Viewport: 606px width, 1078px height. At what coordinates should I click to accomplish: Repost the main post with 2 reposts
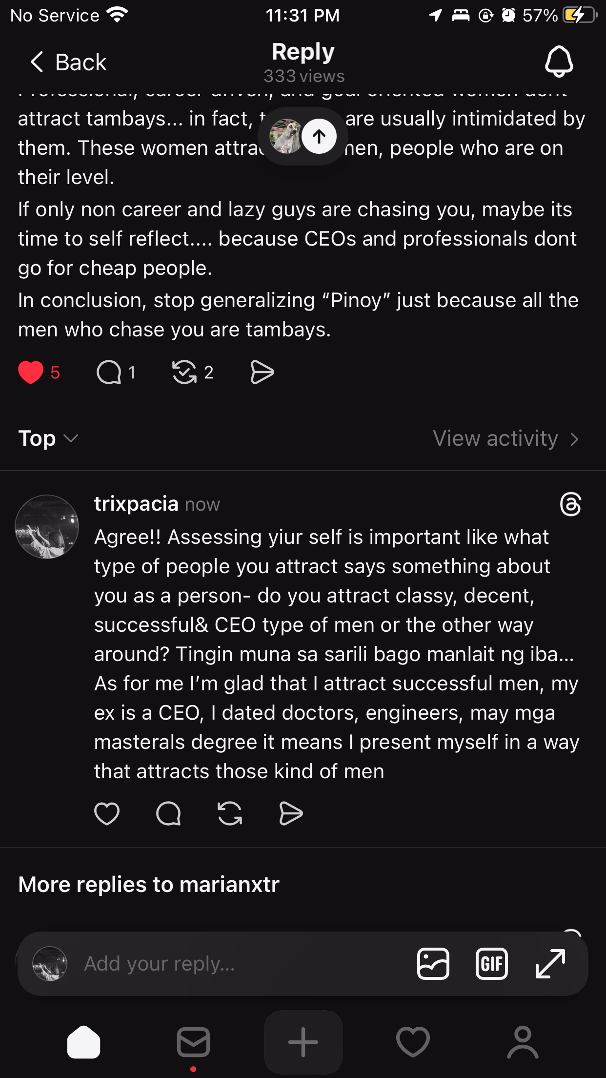pos(184,373)
